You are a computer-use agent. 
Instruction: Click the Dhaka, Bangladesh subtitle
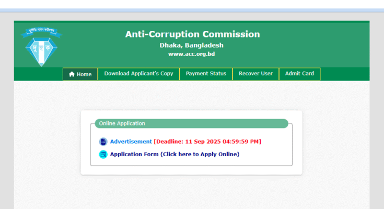click(192, 45)
